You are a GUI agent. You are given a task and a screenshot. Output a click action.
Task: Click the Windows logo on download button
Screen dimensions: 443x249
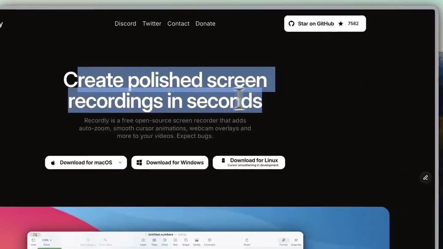(139, 163)
